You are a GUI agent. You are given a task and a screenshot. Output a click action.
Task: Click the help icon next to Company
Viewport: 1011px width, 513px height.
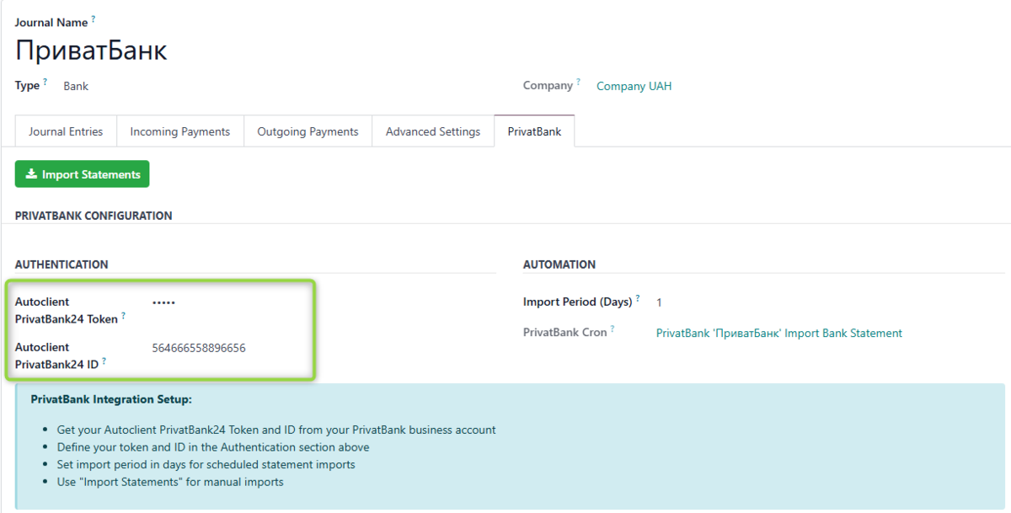pyautogui.click(x=579, y=80)
